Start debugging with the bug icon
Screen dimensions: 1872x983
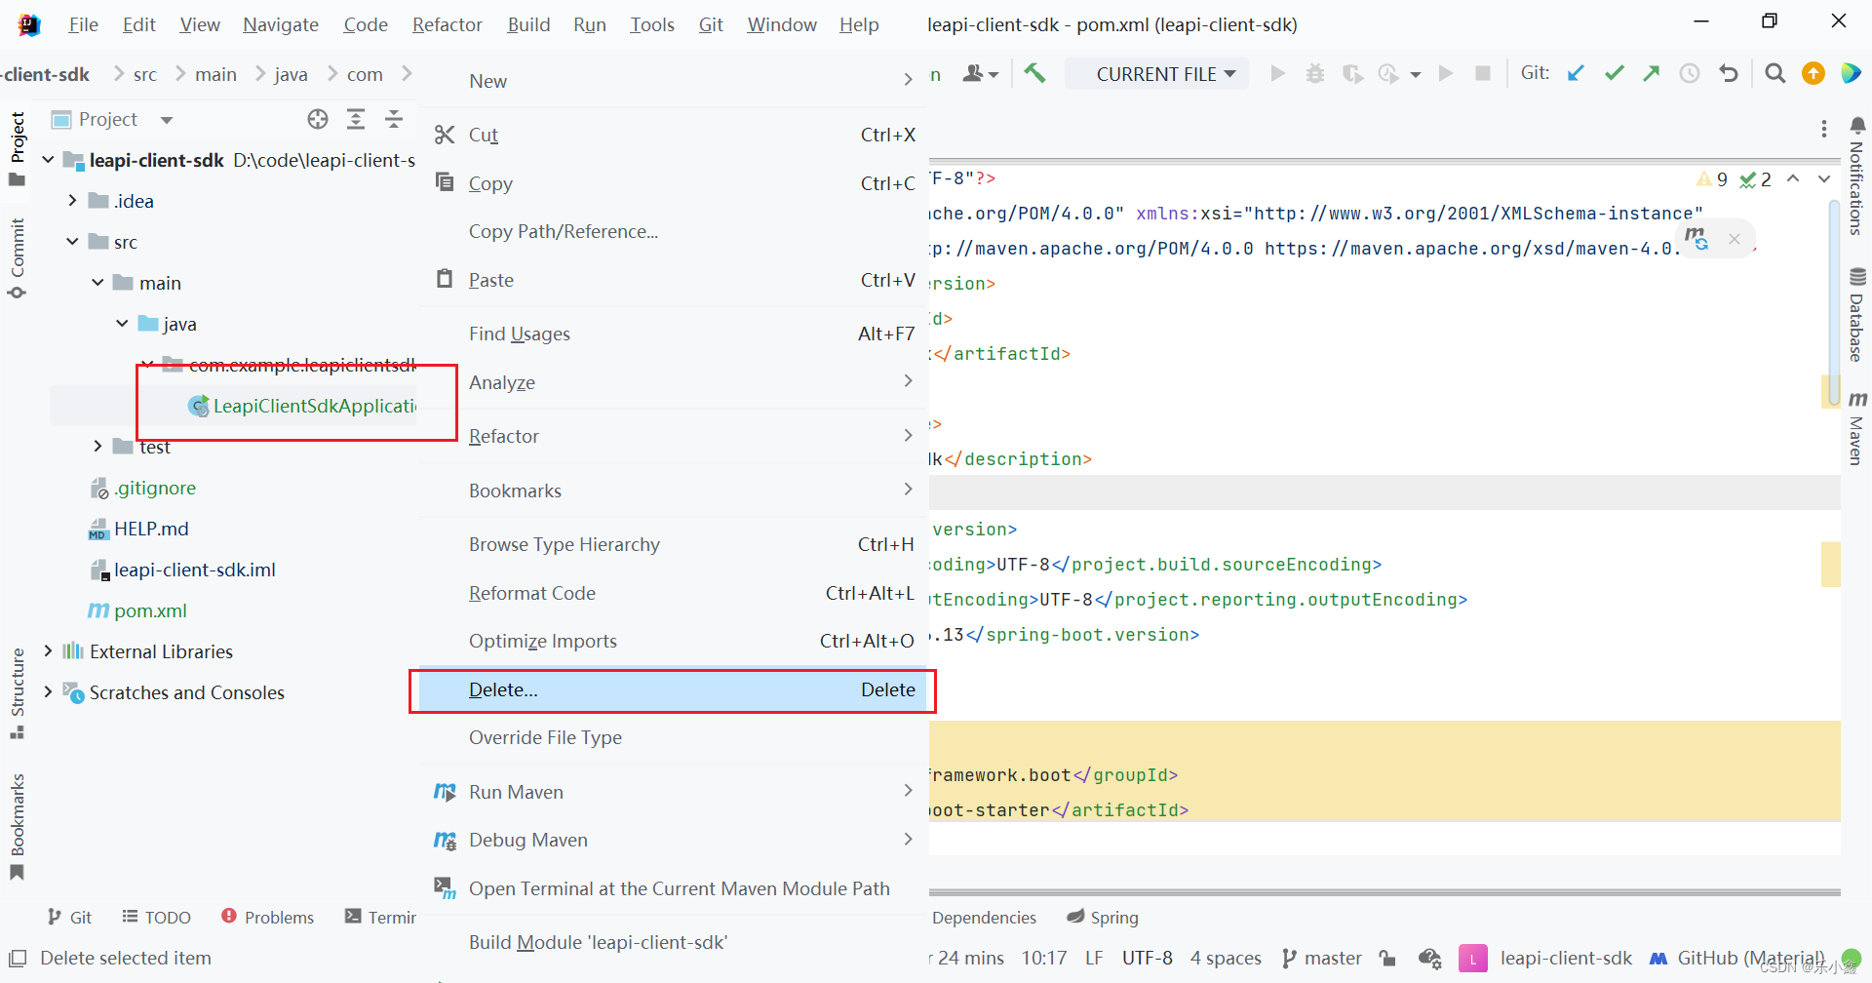(1314, 73)
